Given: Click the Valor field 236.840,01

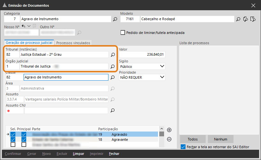Looking at the screenshot, I should click(142, 54).
